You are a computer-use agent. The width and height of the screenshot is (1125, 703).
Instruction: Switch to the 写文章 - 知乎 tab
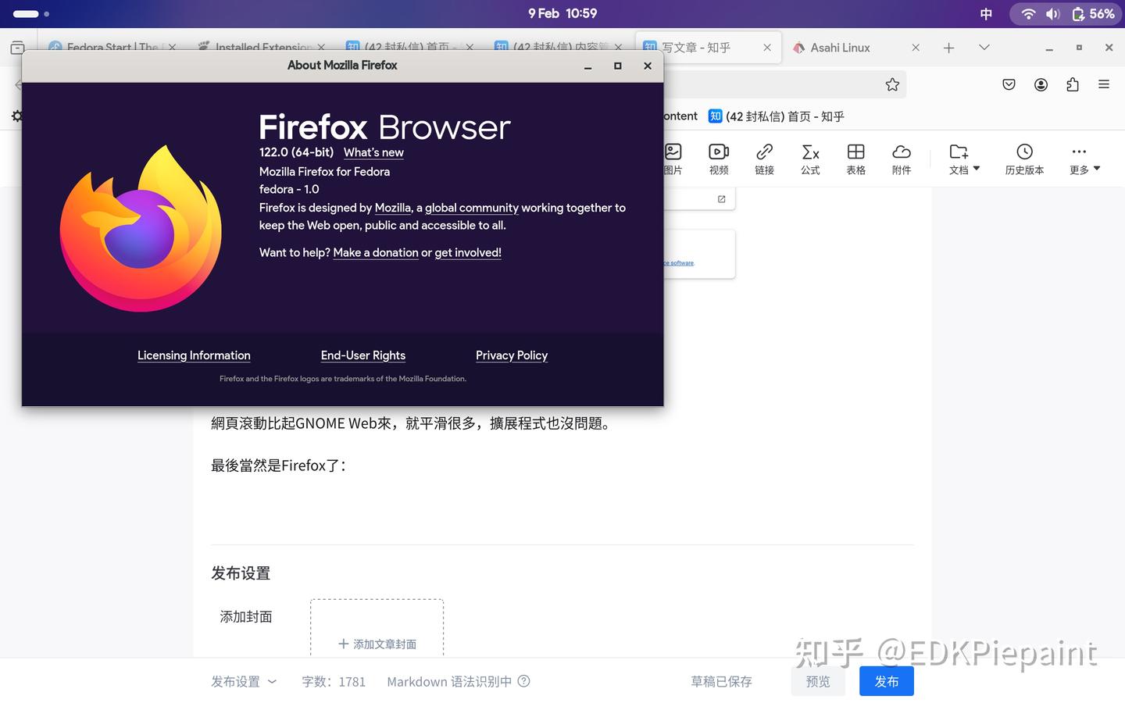point(708,48)
